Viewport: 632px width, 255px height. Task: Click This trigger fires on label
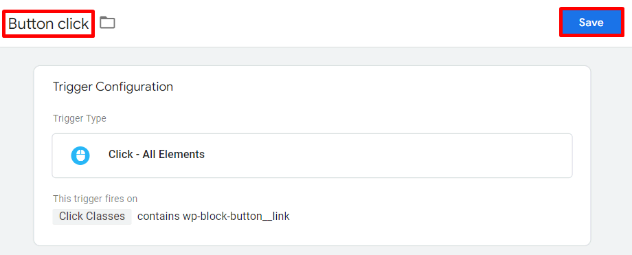tap(95, 199)
